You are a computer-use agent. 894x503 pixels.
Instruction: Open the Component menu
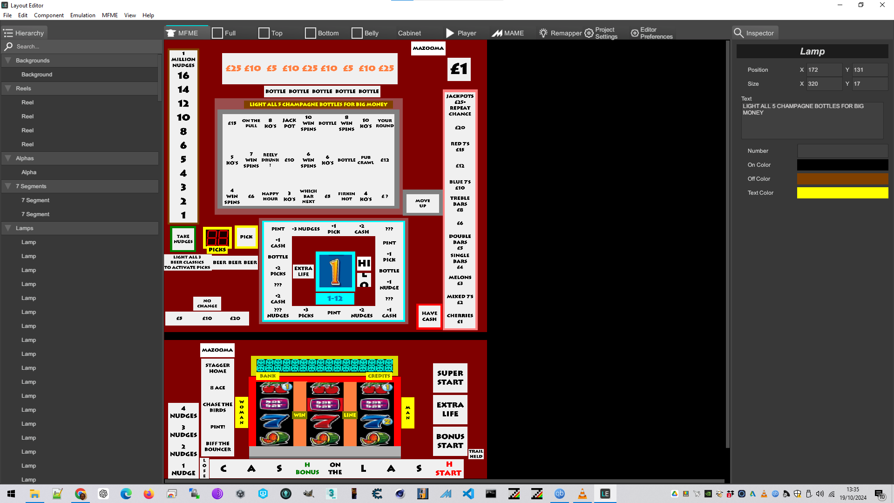click(x=48, y=15)
